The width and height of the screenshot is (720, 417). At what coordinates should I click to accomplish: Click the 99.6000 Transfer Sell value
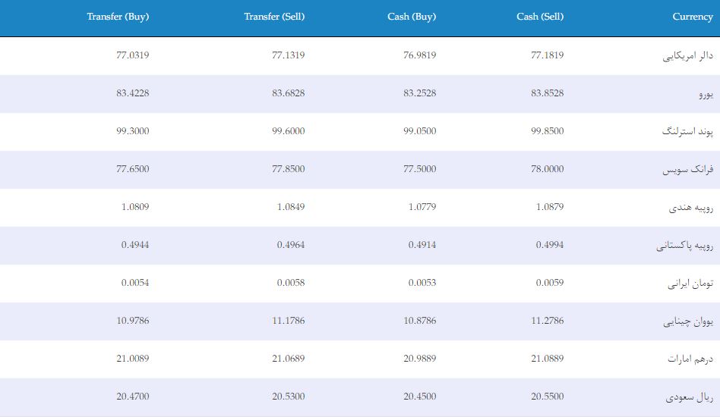point(289,131)
